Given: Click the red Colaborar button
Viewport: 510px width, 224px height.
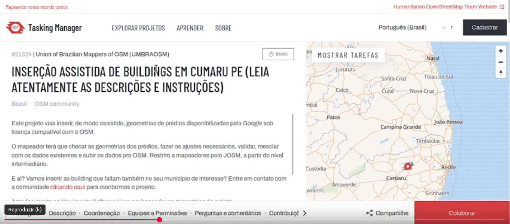Looking at the screenshot, I should pos(462,213).
